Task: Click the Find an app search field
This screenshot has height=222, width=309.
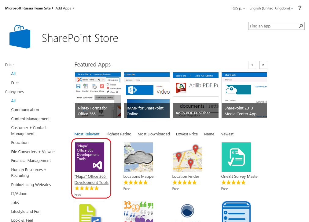Action: coord(272,26)
